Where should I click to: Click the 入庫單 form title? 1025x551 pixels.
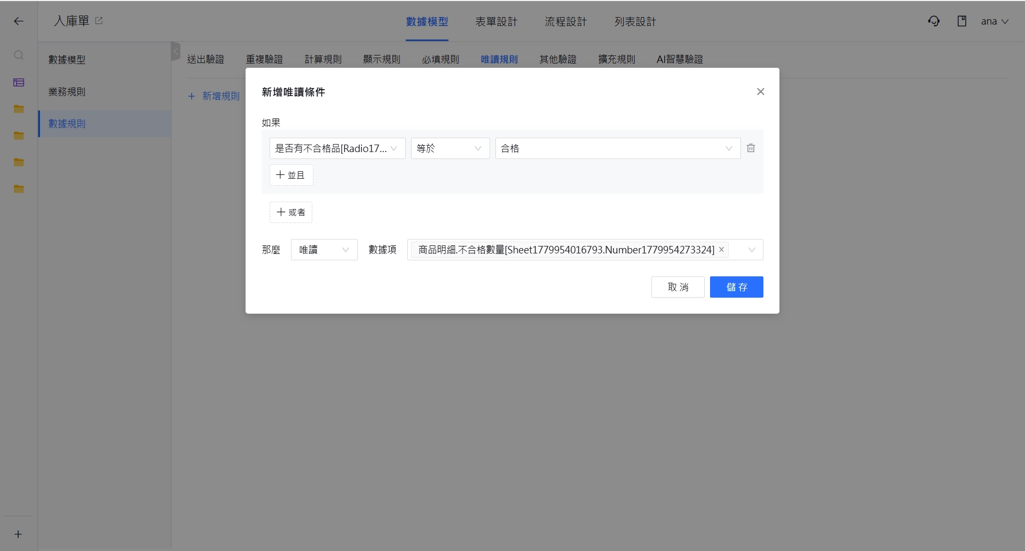(72, 21)
